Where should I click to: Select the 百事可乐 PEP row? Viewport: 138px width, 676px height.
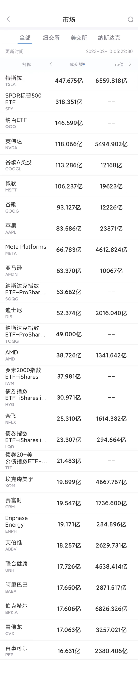pos(69,651)
